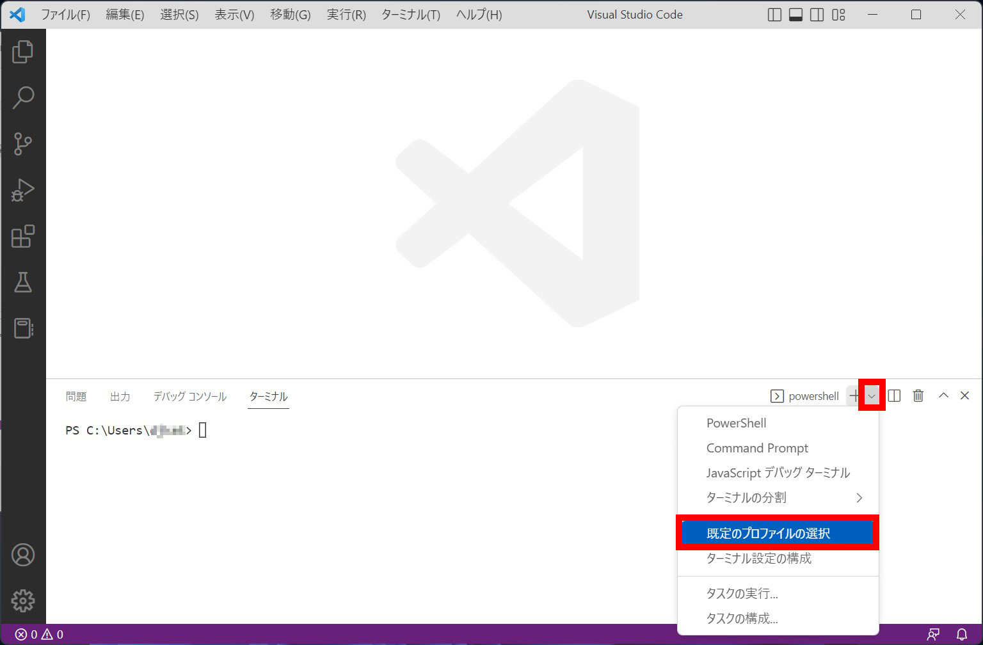983x645 pixels.
Task: Toggle the bottom panel visibility
Action: [x=795, y=14]
